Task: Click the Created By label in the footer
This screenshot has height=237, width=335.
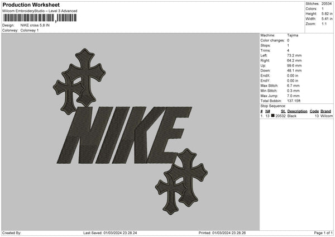Action: [12, 233]
